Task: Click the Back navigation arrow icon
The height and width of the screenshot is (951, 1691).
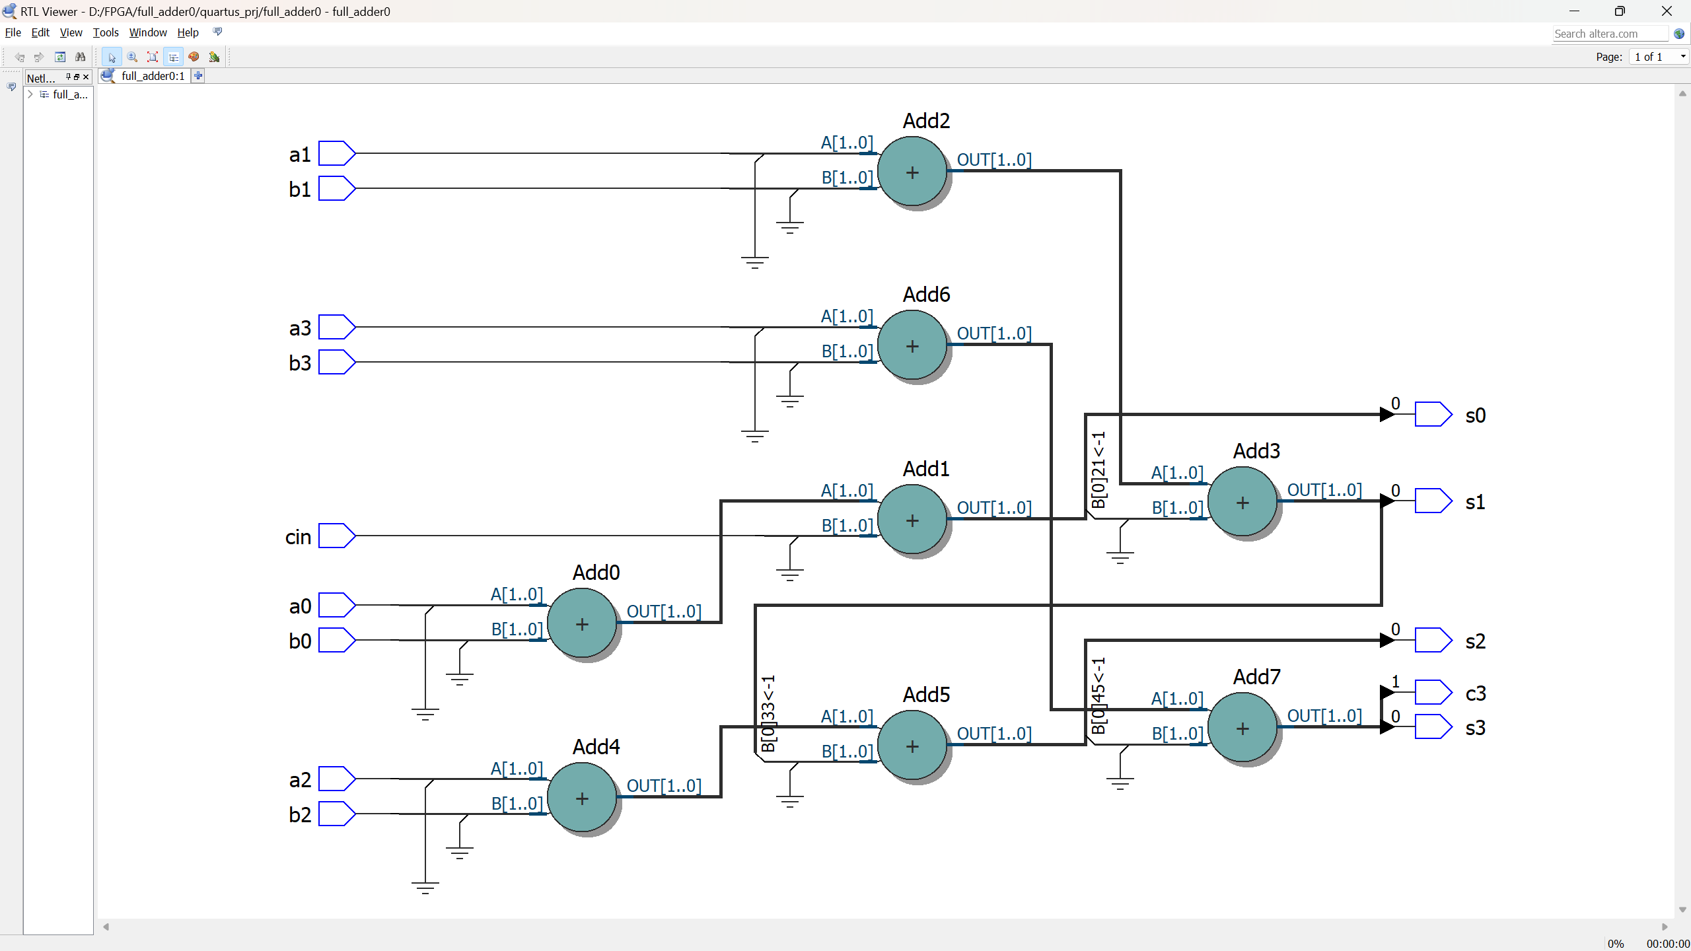Action: (x=20, y=57)
